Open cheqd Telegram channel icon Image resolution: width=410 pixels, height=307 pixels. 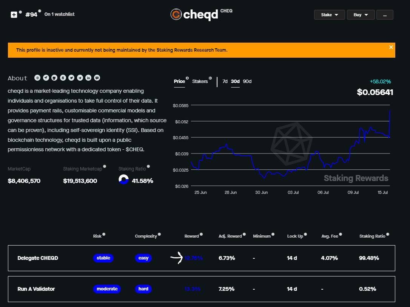(x=80, y=78)
